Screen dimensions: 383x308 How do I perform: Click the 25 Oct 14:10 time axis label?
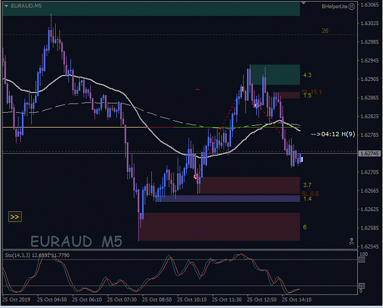click(297, 299)
